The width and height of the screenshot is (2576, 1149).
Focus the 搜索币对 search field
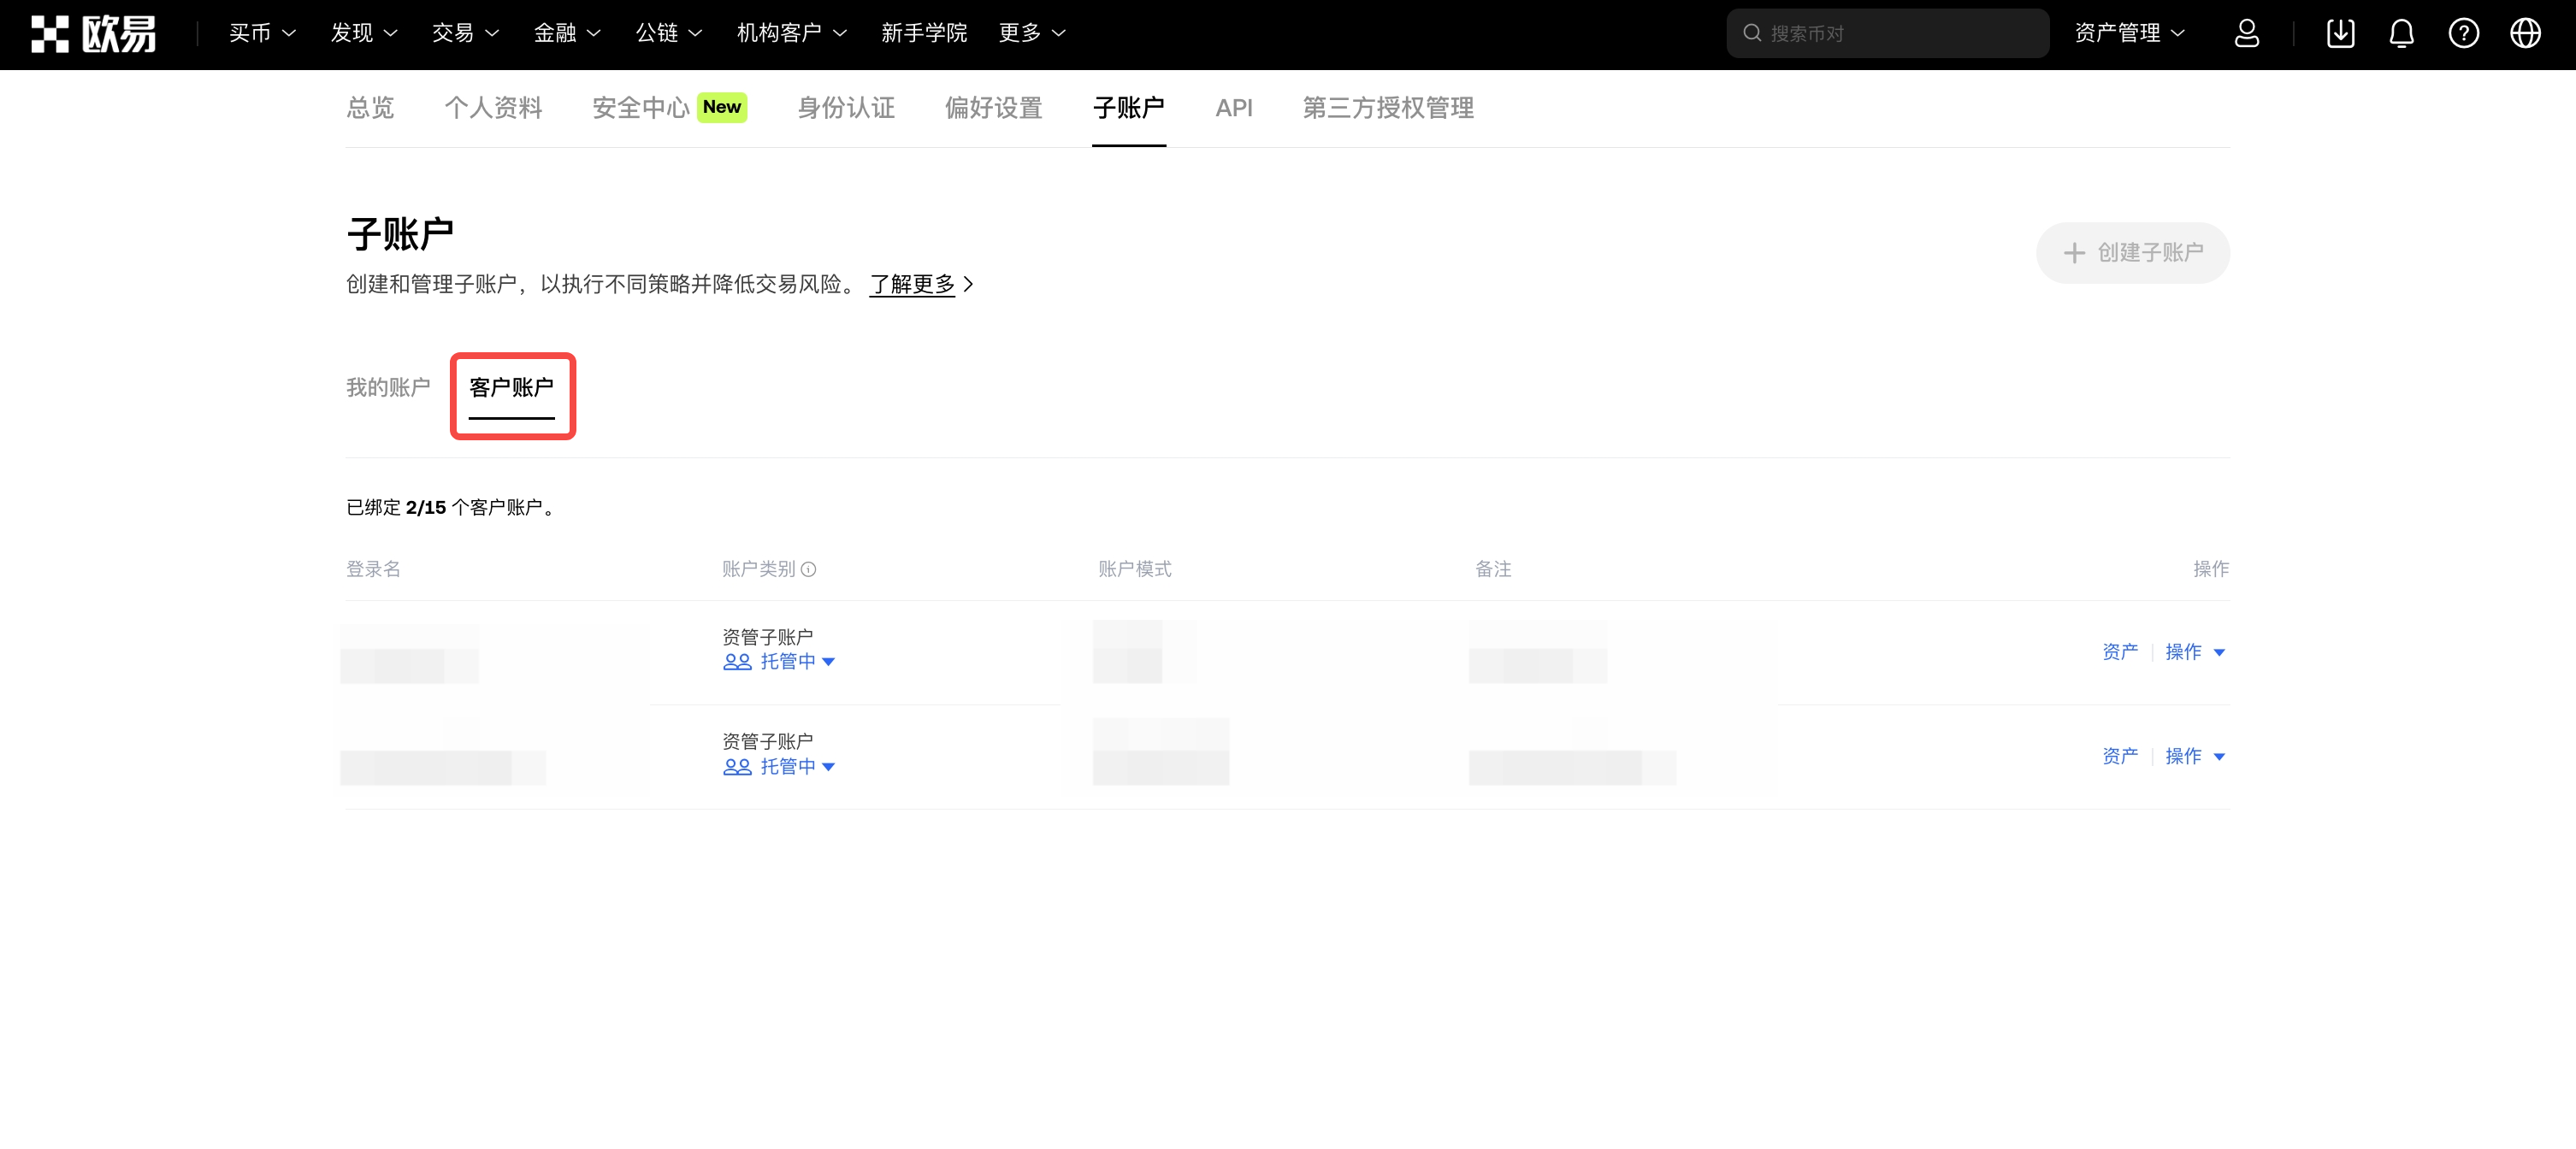point(1900,34)
